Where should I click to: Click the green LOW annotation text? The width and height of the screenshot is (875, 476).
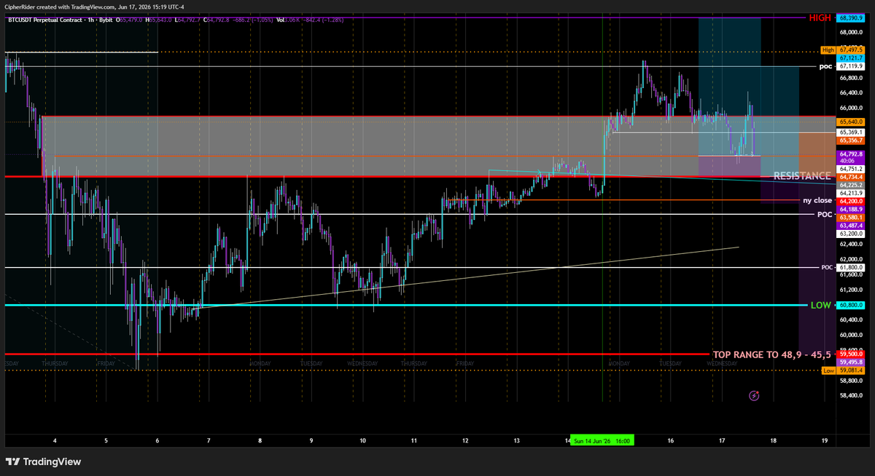(821, 305)
